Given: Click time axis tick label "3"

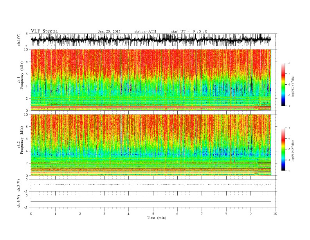Looking at the screenshot, I should coord(104,214).
